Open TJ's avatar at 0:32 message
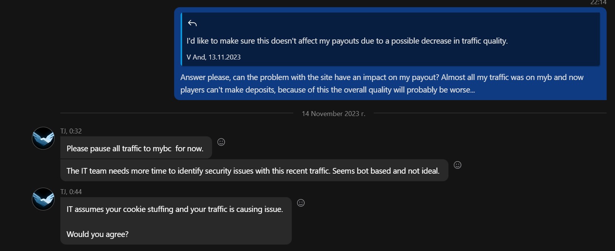Viewport: 615px width, 251px height. click(x=43, y=138)
